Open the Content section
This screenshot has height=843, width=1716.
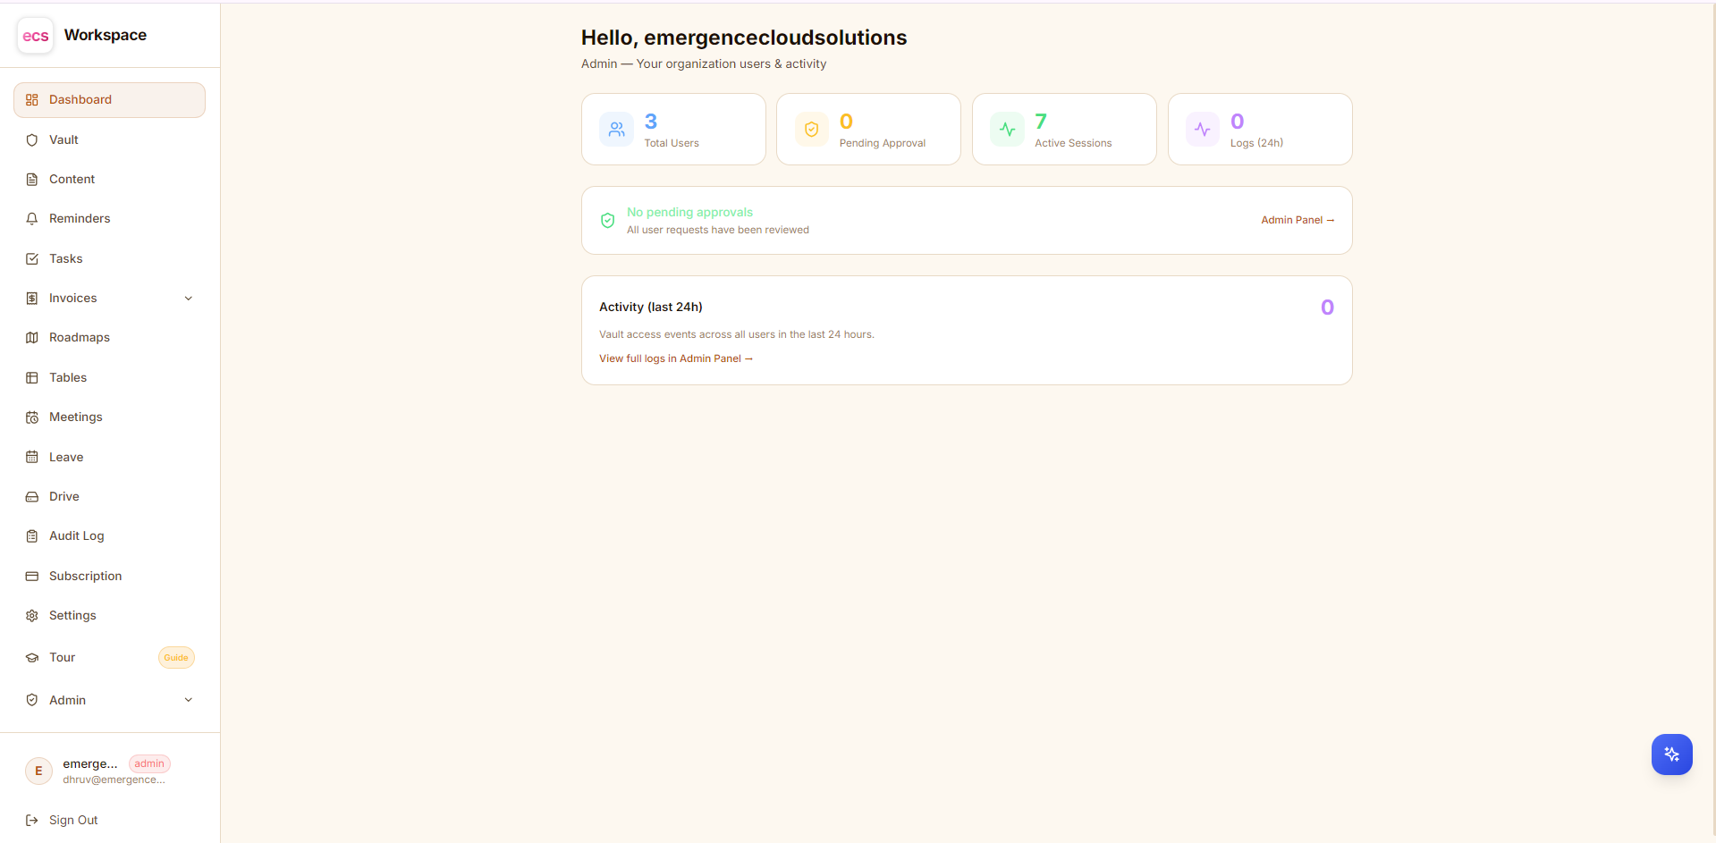point(109,180)
